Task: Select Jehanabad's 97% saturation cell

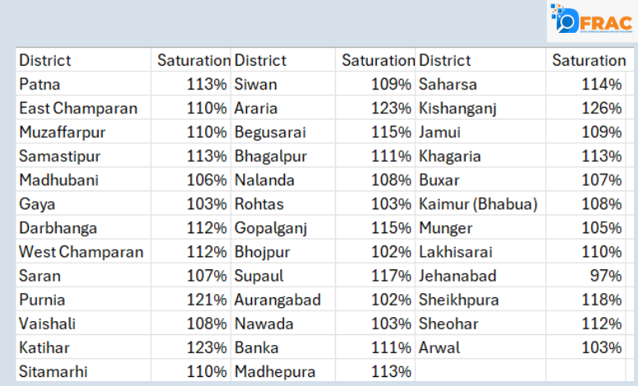Action: [x=606, y=276]
